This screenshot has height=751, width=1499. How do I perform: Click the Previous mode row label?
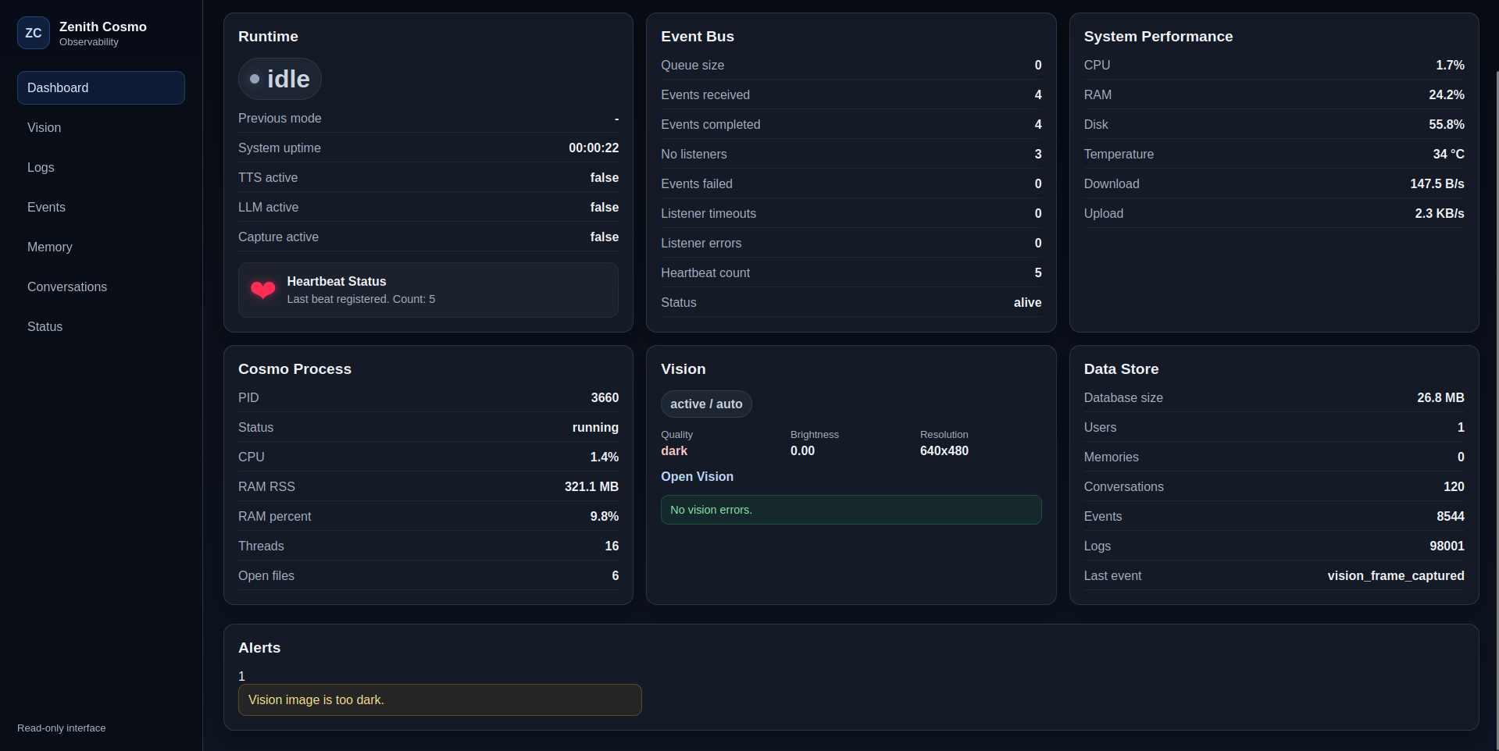click(x=280, y=118)
